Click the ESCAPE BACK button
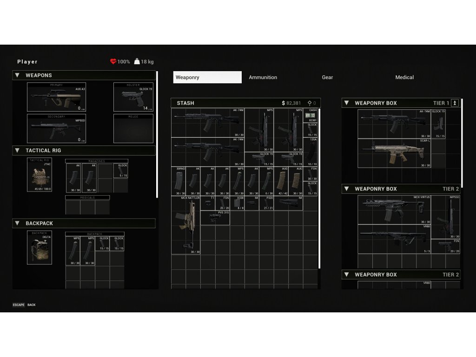Image resolution: width=476 pixels, height=357 pixels. 24,305
